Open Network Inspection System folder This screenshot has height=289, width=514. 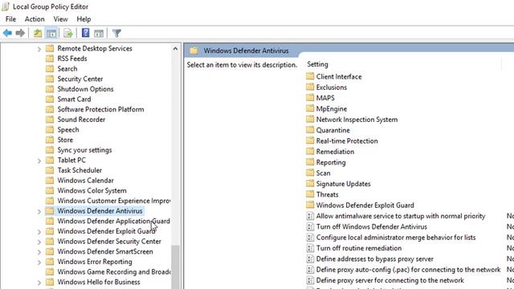[357, 120]
